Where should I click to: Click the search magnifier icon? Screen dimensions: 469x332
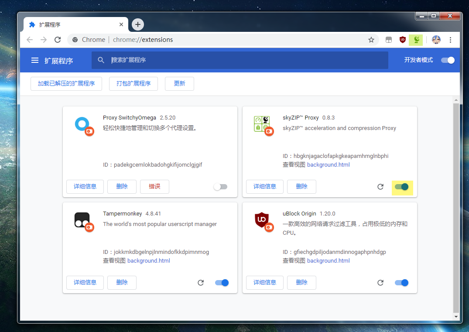[101, 60]
